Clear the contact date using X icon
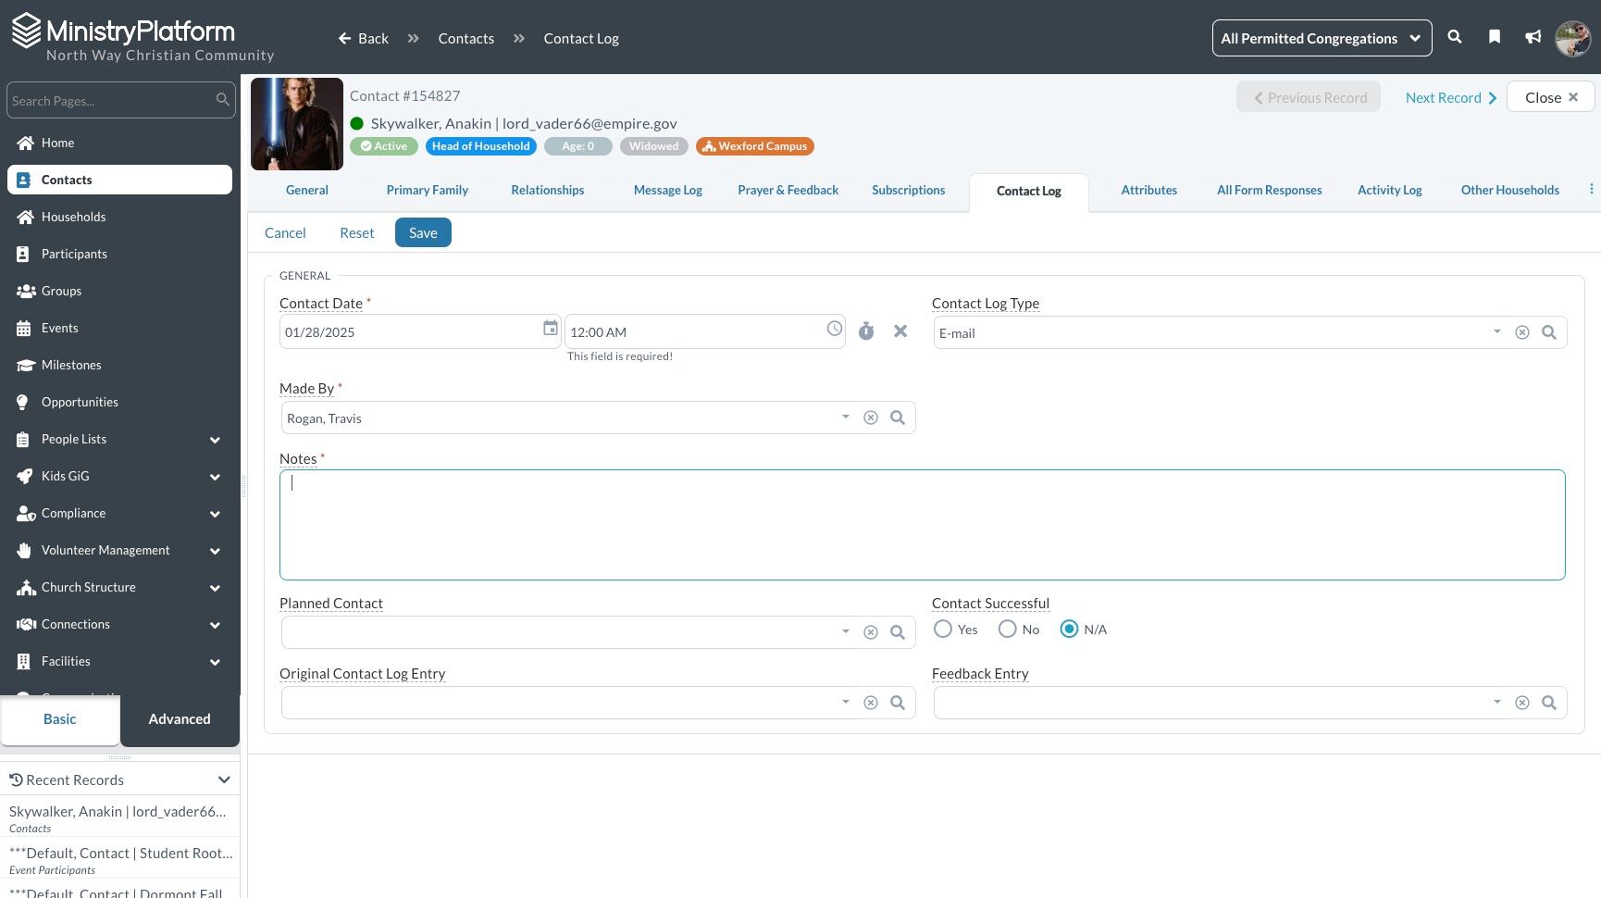 [900, 331]
